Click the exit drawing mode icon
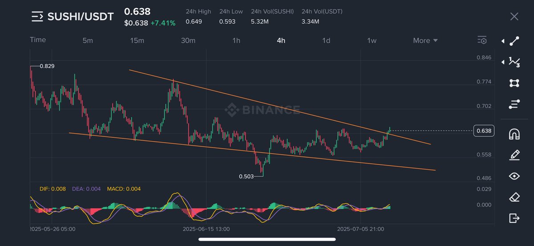The height and width of the screenshot is (246, 534). click(x=514, y=218)
